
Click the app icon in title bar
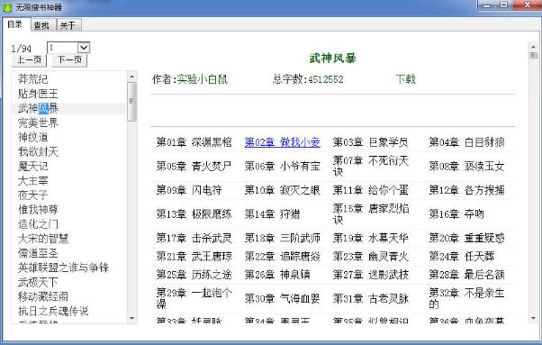(7, 7)
